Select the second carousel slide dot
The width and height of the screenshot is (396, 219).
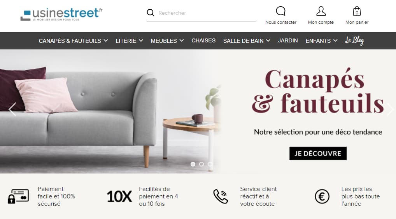point(202,164)
